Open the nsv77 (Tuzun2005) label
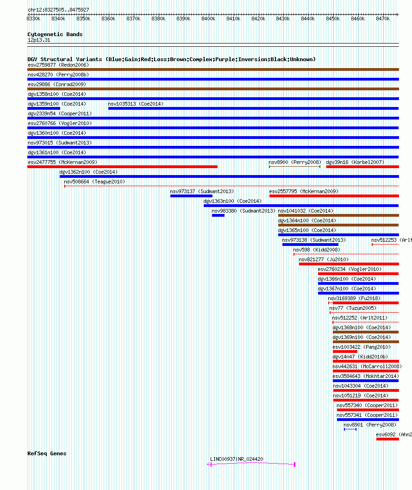 (353, 308)
